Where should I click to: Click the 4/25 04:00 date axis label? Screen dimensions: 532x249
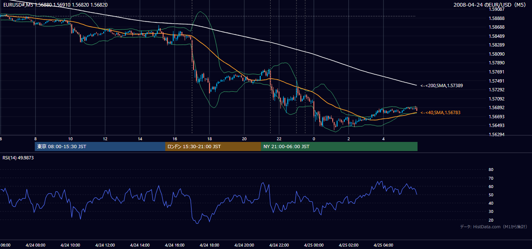[383, 245]
